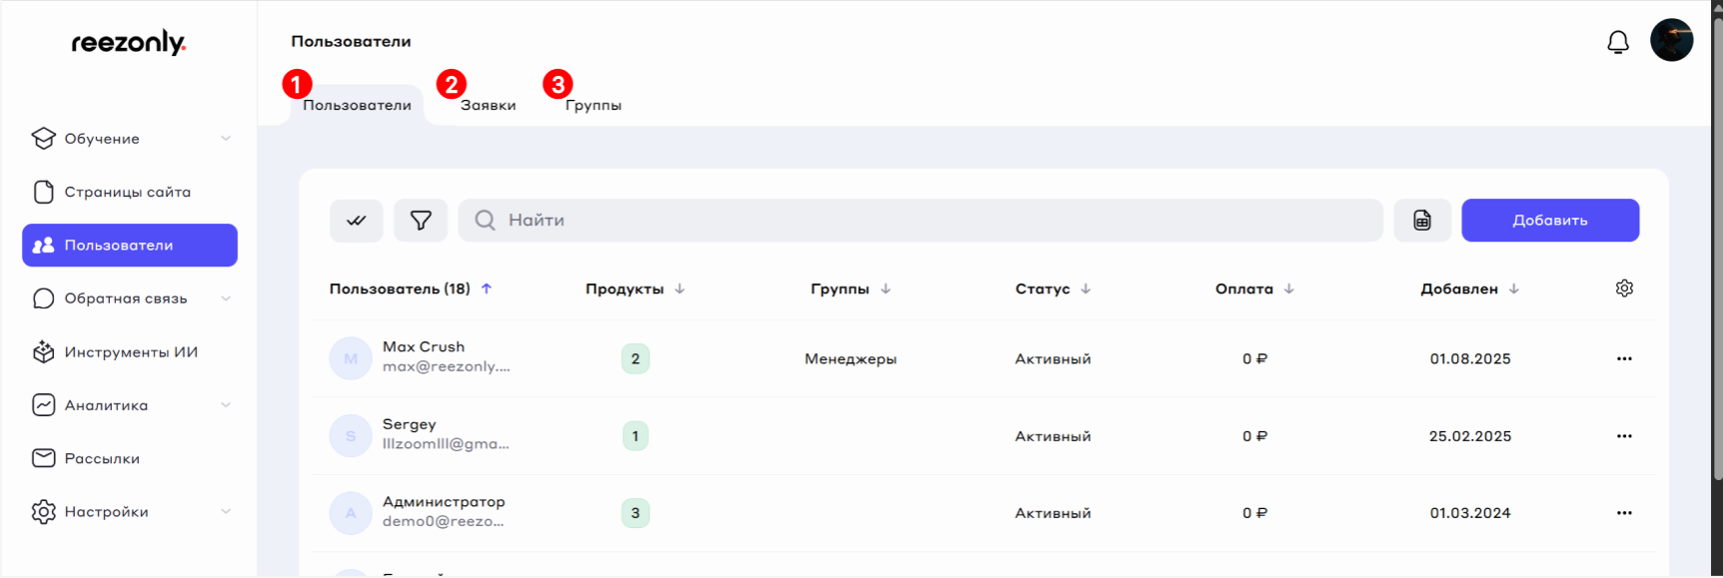Click the notification bell icon
Screen dimensions: 1723x578
coord(1617,42)
